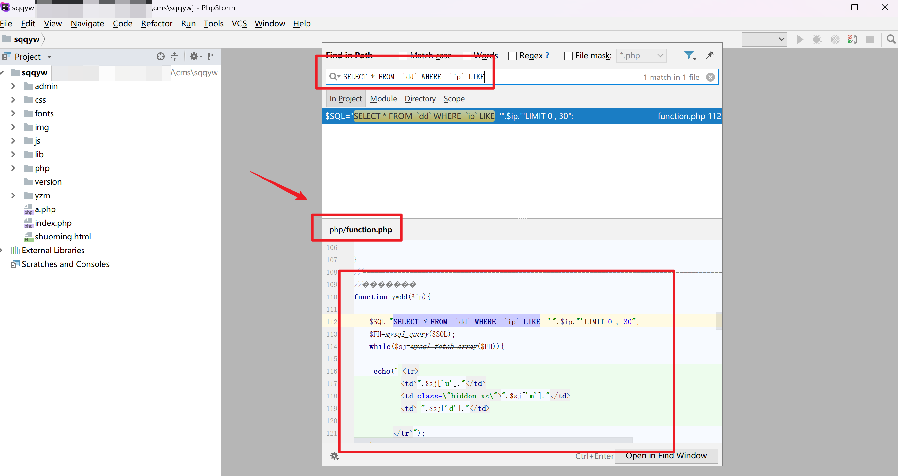This screenshot has width=898, height=476.
Task: Open search history magnifier in query field
Action: (x=334, y=77)
